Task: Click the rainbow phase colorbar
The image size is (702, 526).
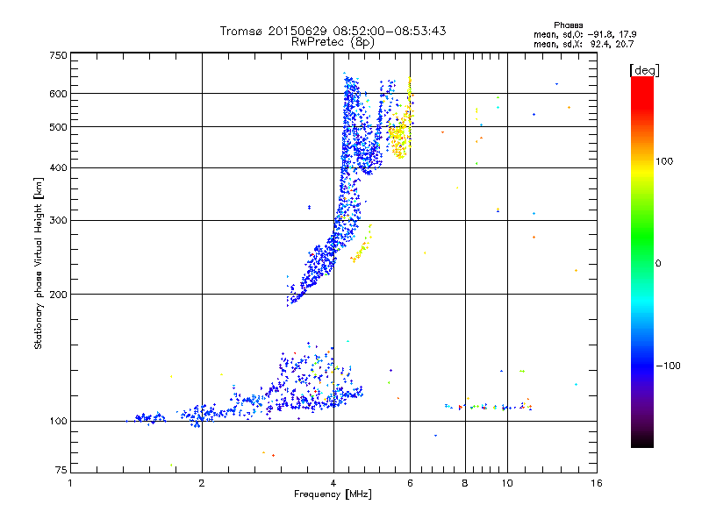Action: 642,262
